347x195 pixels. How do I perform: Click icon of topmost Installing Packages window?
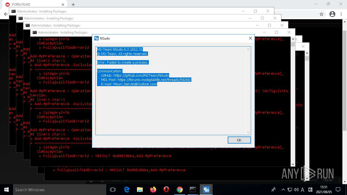click(14, 11)
